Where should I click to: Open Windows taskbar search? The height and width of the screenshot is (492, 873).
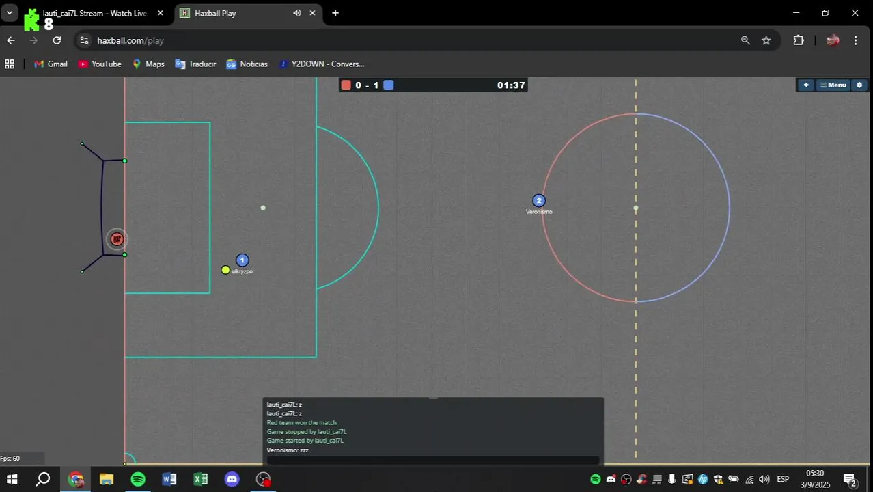[42, 479]
